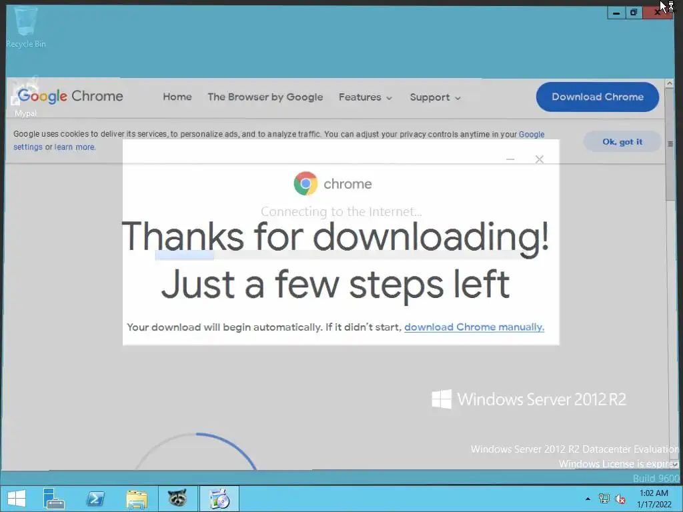Click muted volume tray icon

click(x=620, y=499)
